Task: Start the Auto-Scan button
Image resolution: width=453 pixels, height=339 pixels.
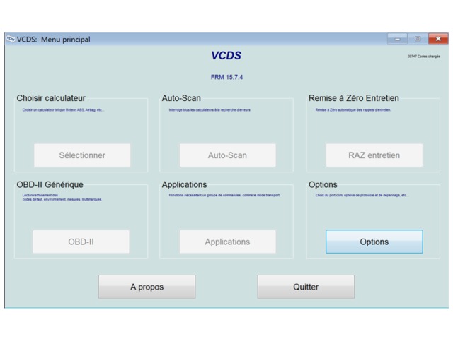Action: coord(227,155)
